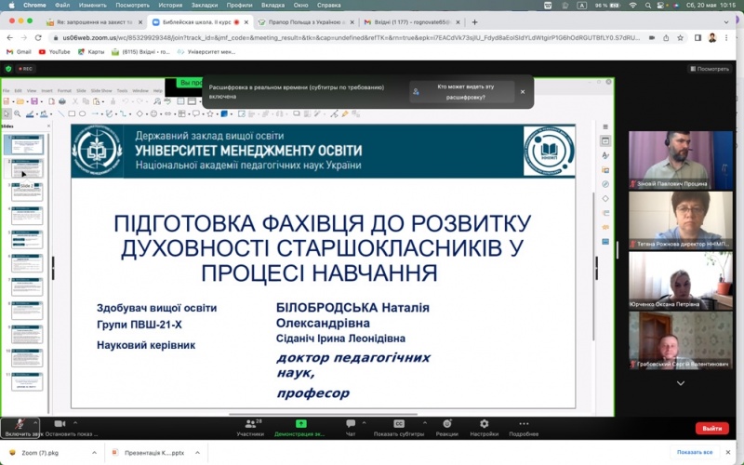This screenshot has width=744, height=465.
Task: Open the More options (Подробнее) menu
Action: [523, 424]
